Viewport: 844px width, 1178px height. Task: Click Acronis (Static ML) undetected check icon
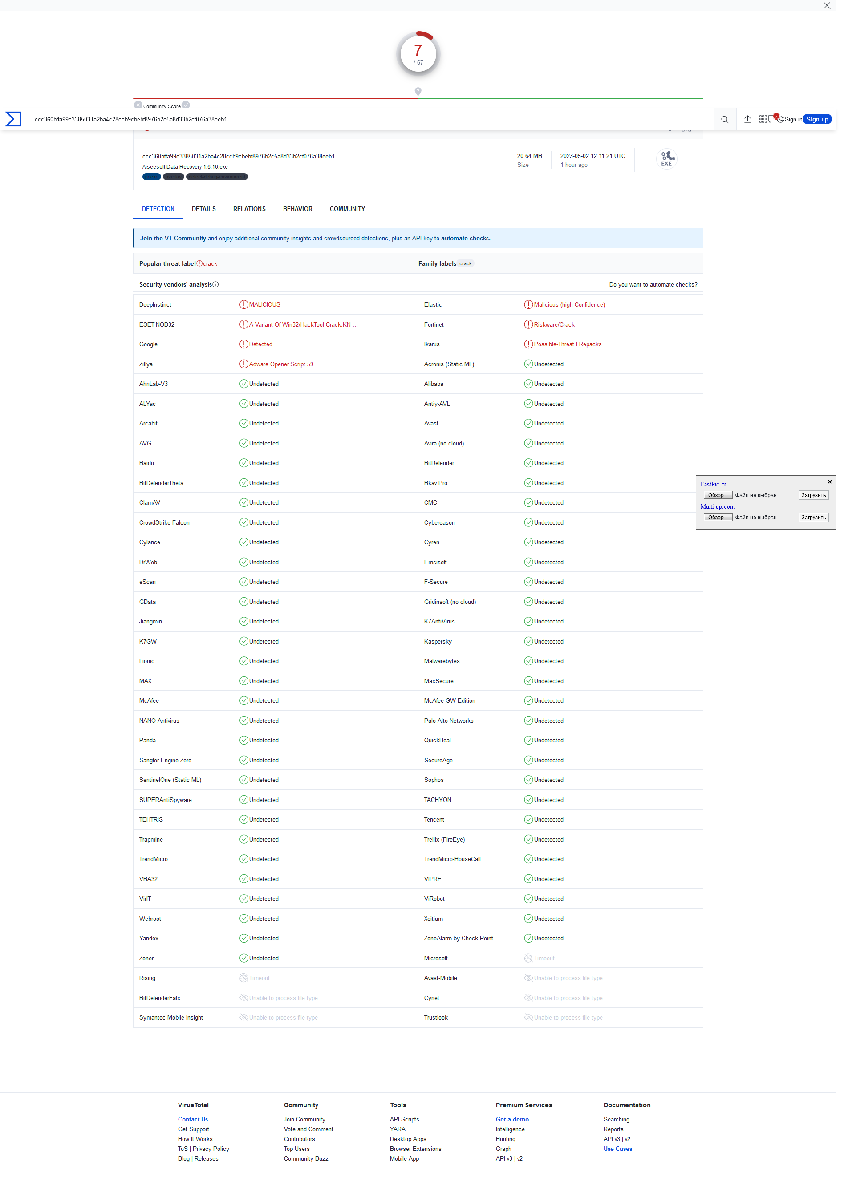click(528, 364)
